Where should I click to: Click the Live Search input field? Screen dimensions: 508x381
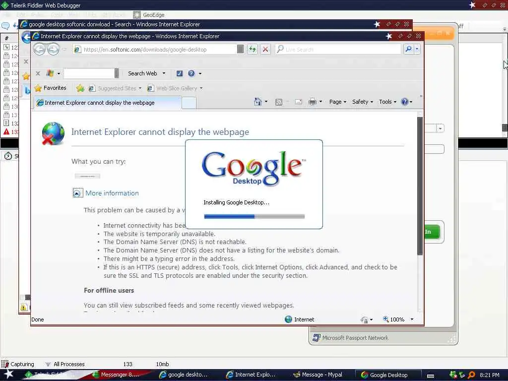coord(338,49)
